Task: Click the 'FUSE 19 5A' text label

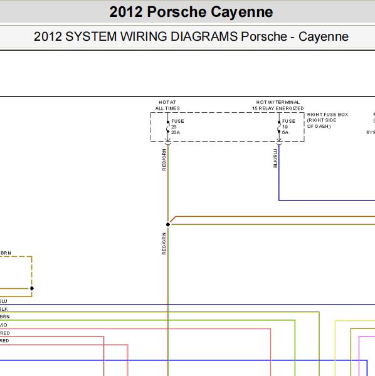Action: [288, 127]
